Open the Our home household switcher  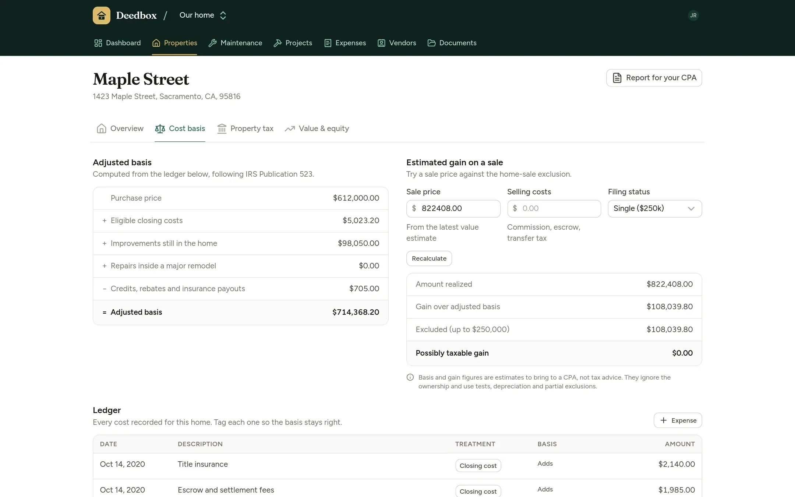point(203,15)
